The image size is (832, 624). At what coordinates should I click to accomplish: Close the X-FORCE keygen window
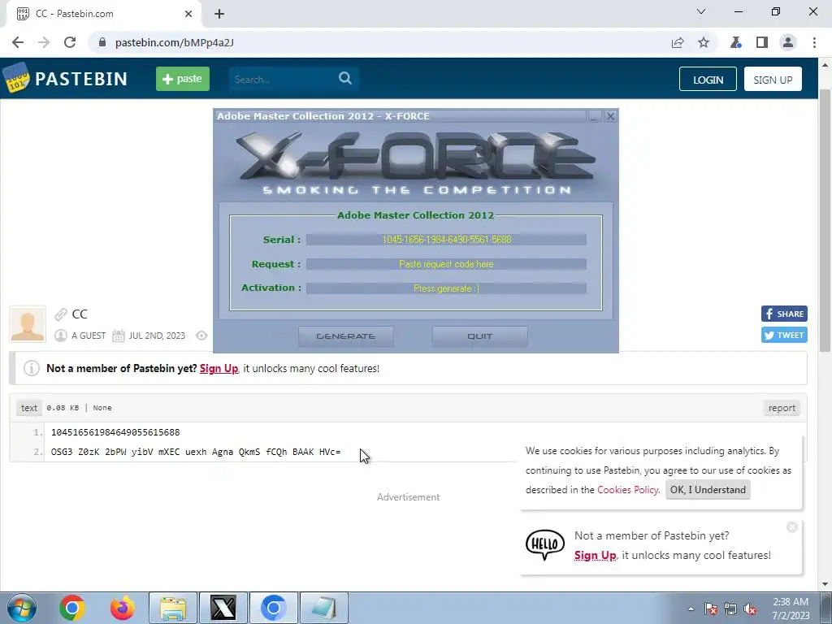point(610,116)
